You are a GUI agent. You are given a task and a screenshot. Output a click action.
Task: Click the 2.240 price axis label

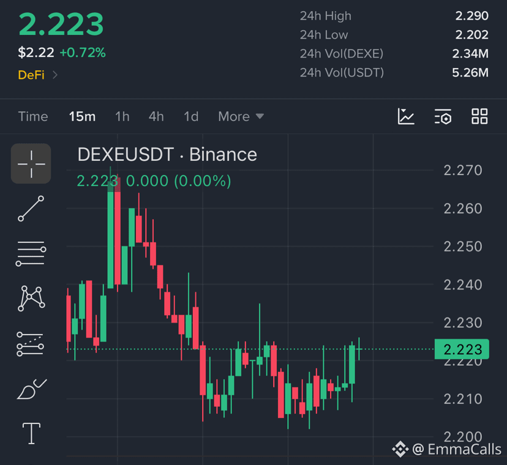tap(463, 285)
